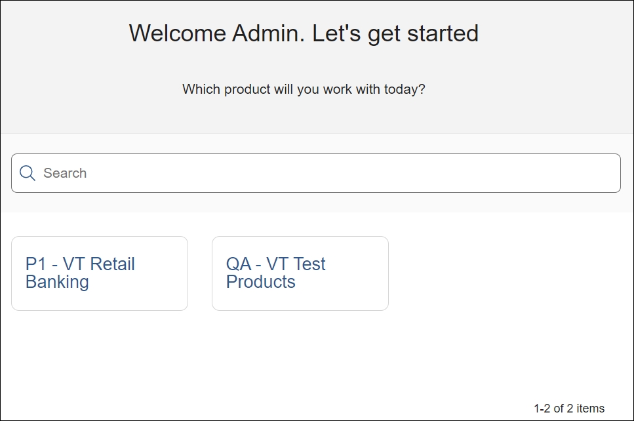Click the "Welcome Admin. Let's get started" heading
Screen dimensions: 634x421
[x=304, y=33]
